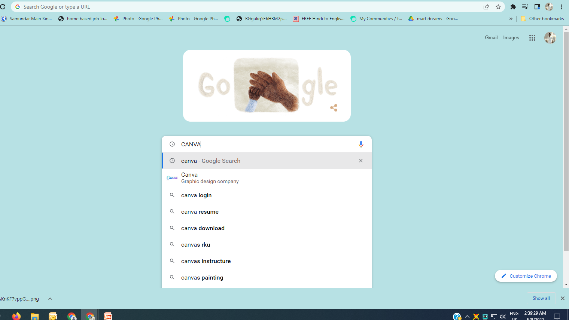Click the share page icon in address bar

point(486,7)
